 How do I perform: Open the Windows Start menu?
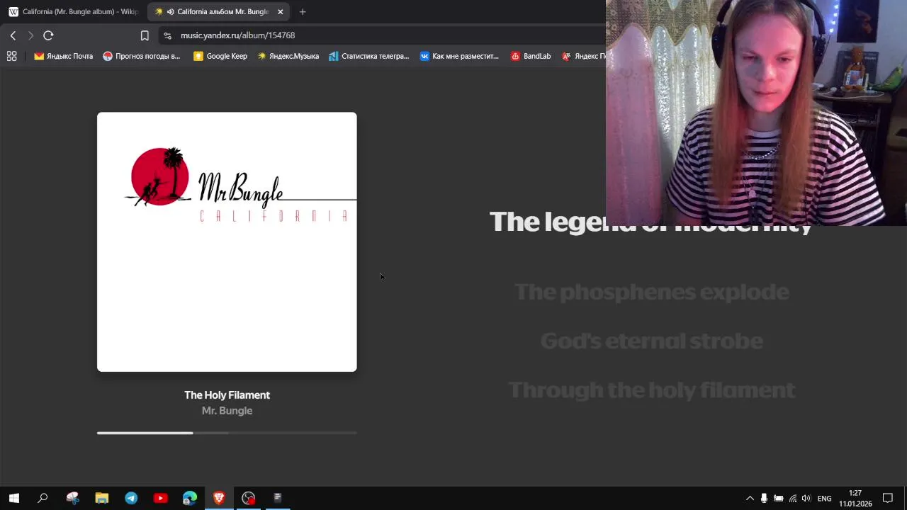(x=13, y=498)
